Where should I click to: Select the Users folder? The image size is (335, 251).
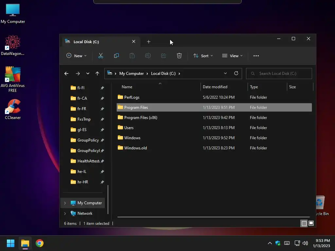pos(214,128)
